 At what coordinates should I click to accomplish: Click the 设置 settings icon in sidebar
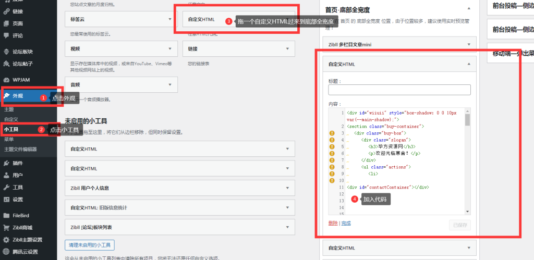tap(6, 200)
